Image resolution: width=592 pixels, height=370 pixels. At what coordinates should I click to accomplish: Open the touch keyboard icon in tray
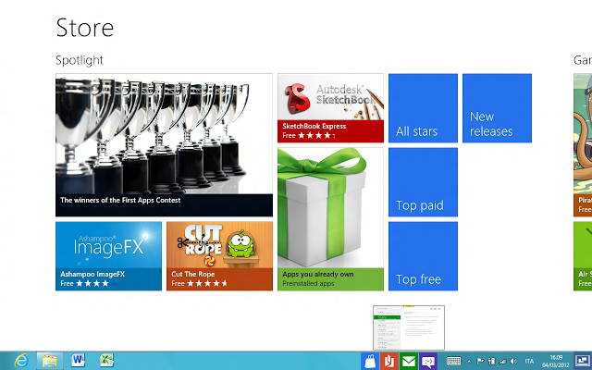click(x=454, y=362)
